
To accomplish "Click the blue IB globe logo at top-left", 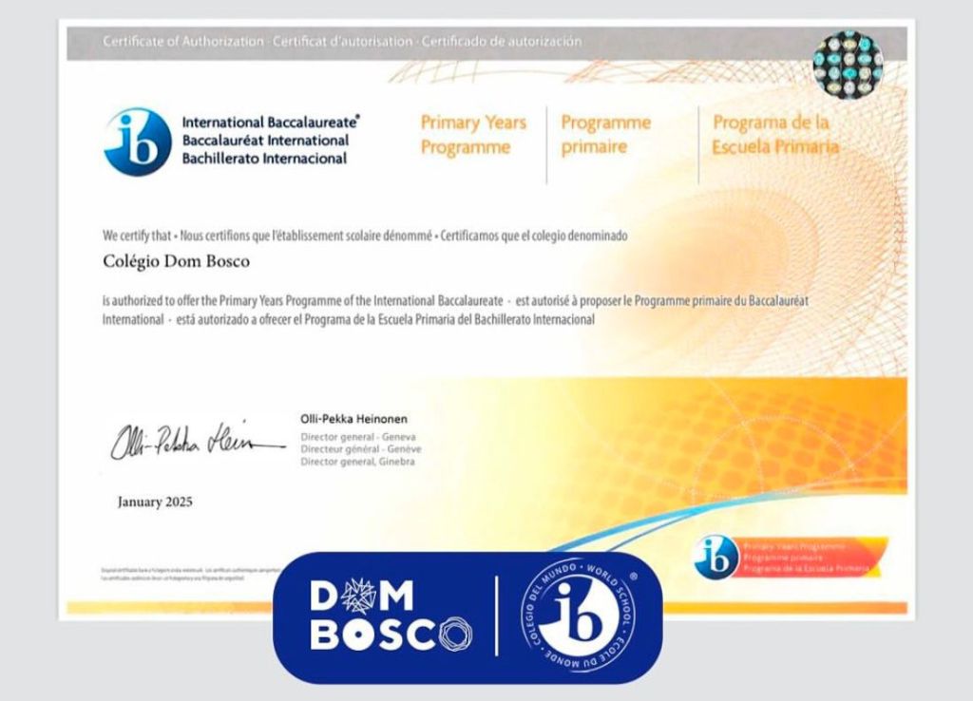I will (137, 142).
